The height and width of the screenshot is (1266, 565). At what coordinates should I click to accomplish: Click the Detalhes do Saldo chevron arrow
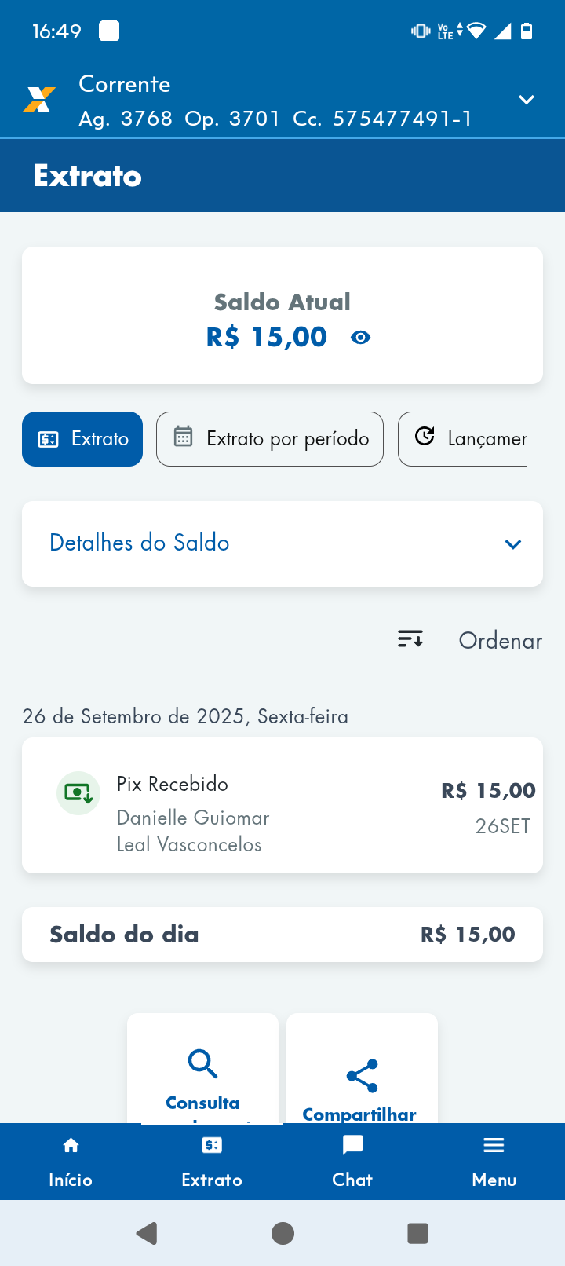(x=513, y=544)
